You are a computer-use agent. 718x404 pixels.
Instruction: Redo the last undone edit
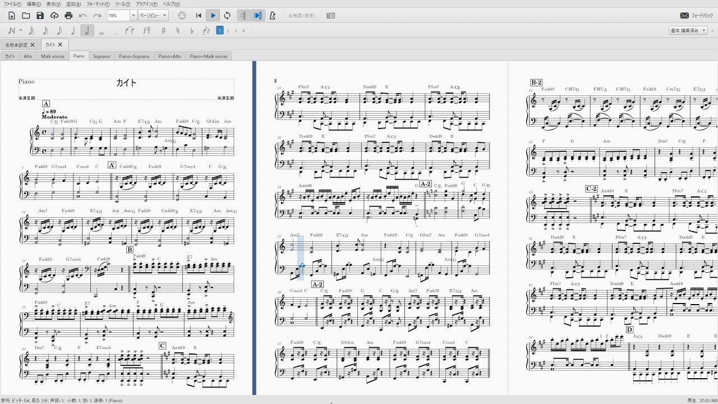coord(97,16)
